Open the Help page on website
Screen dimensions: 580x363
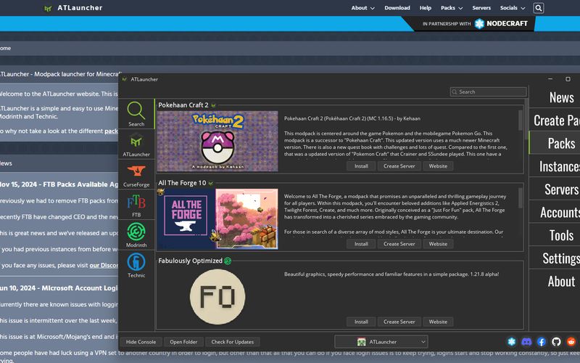426,8
